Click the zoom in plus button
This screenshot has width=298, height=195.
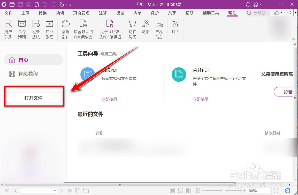pyautogui.click(x=244, y=190)
